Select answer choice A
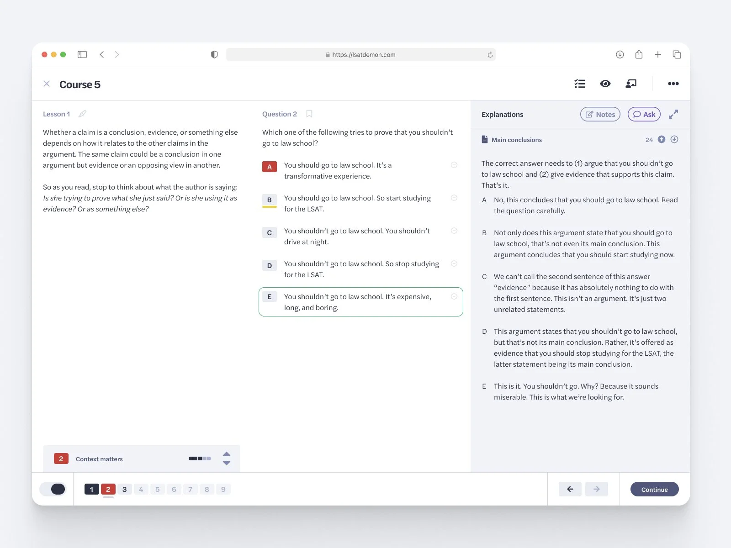731x548 pixels. pyautogui.click(x=270, y=167)
